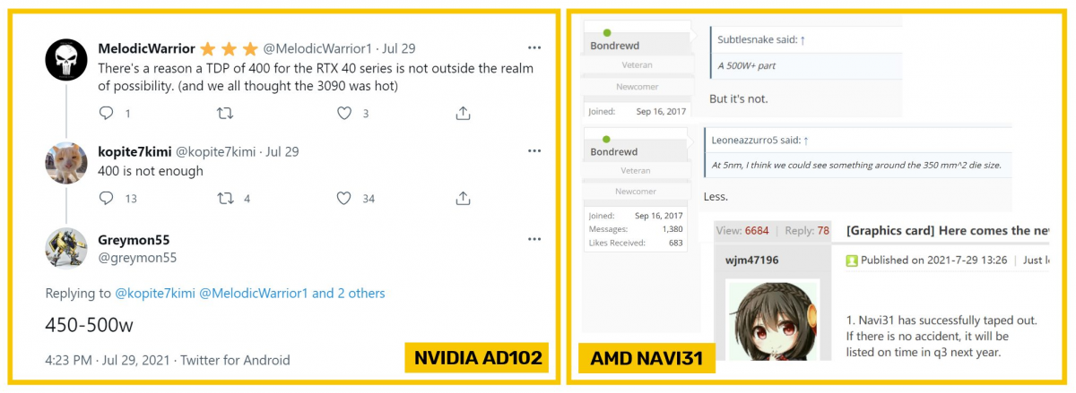Share kopite7kimi's tweet
1076x393 pixels.
(463, 198)
